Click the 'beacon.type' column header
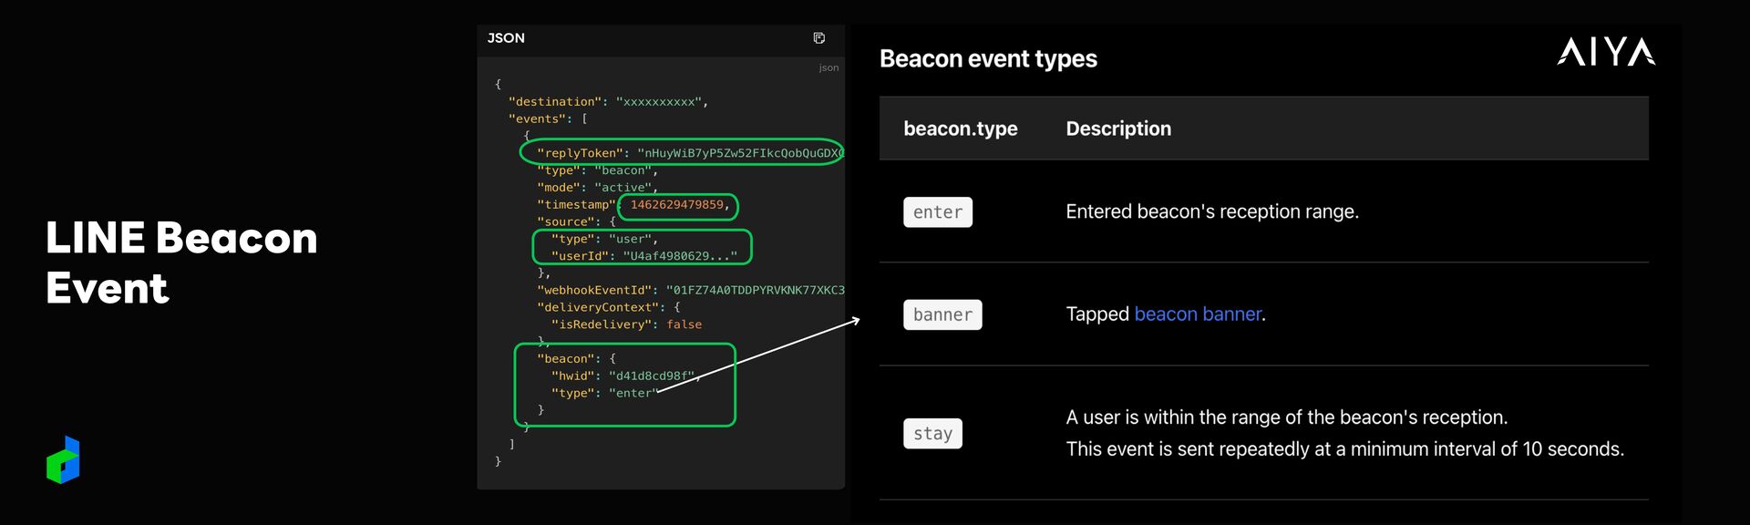The width and height of the screenshot is (1750, 525). click(961, 129)
